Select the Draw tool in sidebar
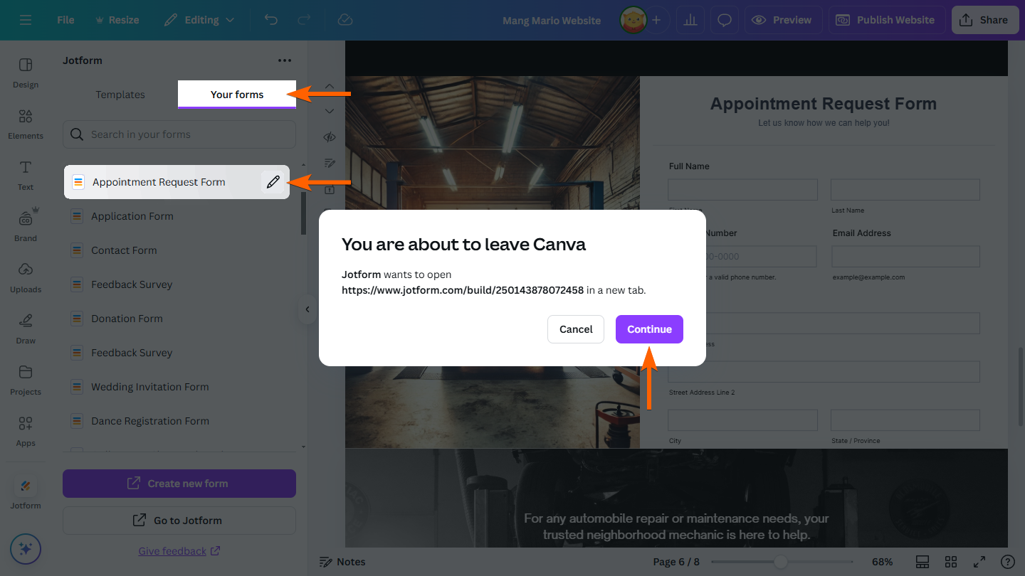The width and height of the screenshot is (1025, 576). [26, 327]
